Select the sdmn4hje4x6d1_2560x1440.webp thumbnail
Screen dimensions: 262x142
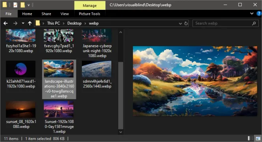(x=97, y=69)
